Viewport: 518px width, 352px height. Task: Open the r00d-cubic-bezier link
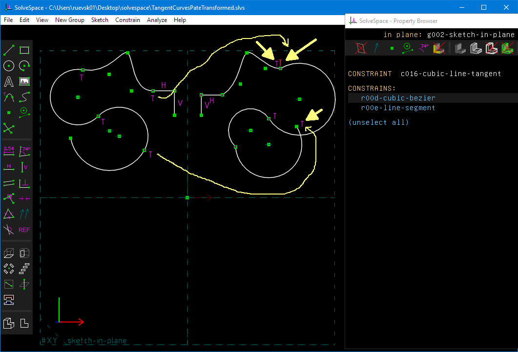(398, 98)
